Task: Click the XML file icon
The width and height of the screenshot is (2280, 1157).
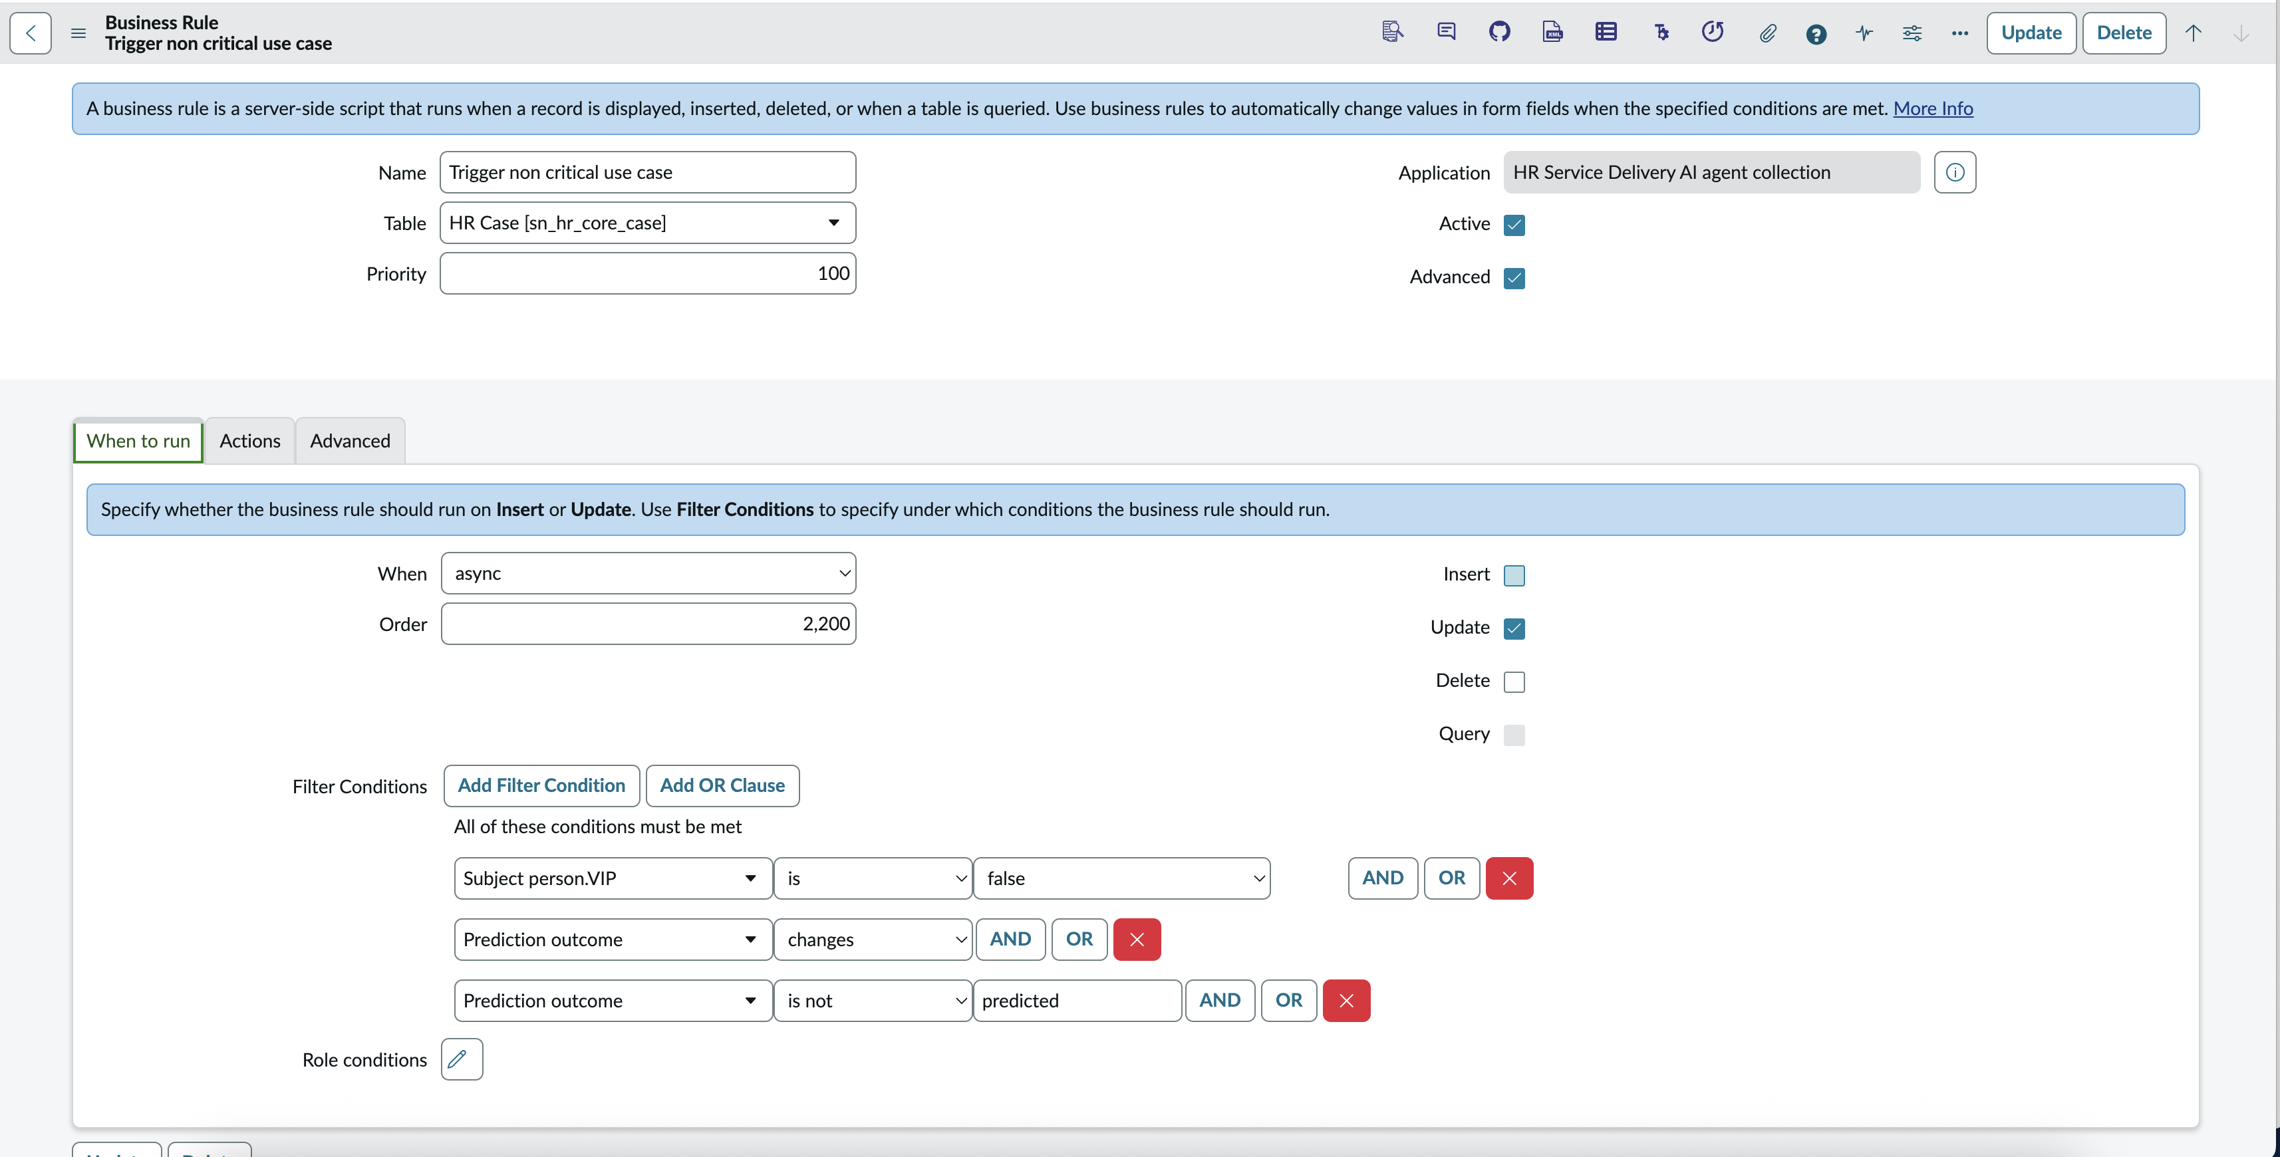Action: click(x=1552, y=33)
